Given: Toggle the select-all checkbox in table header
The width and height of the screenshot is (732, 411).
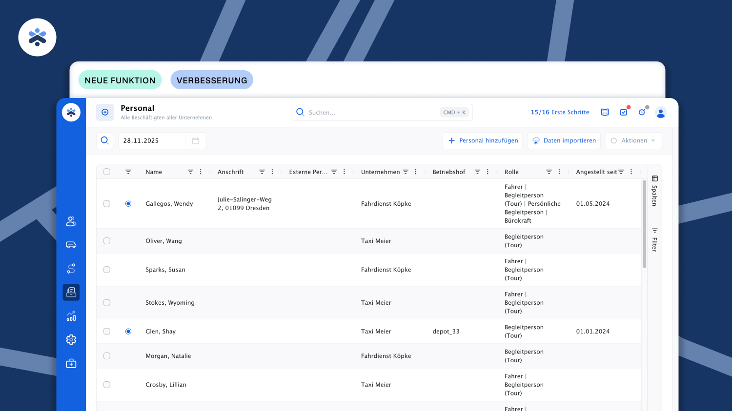Looking at the screenshot, I should click(x=107, y=172).
